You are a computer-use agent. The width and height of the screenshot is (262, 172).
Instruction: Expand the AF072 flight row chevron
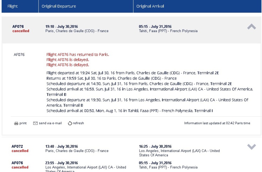[252, 147]
